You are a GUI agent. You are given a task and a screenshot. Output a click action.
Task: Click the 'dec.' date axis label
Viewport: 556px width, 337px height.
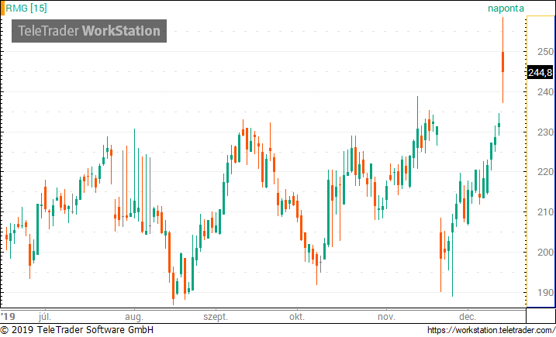tap(468, 316)
